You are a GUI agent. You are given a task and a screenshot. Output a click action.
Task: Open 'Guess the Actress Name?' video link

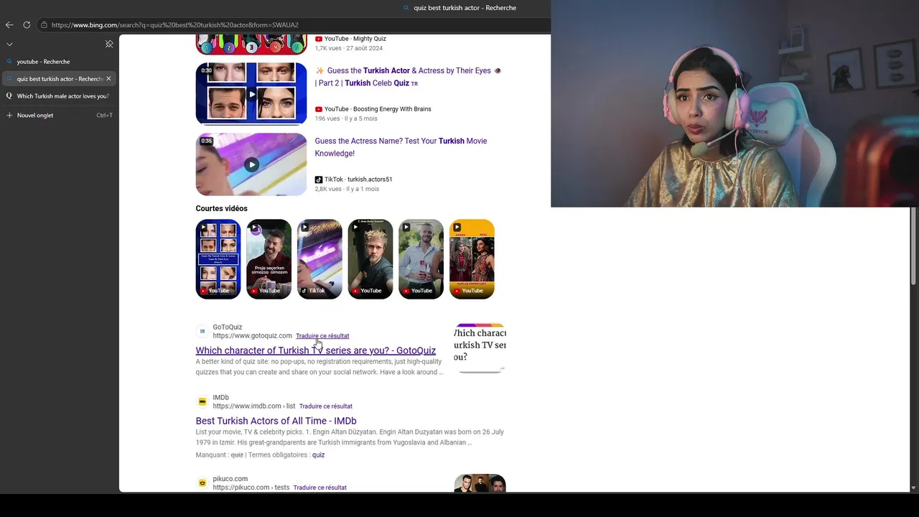click(401, 147)
